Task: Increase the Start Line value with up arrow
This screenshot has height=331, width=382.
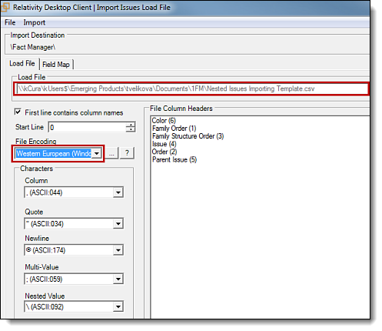Action: tap(131, 125)
